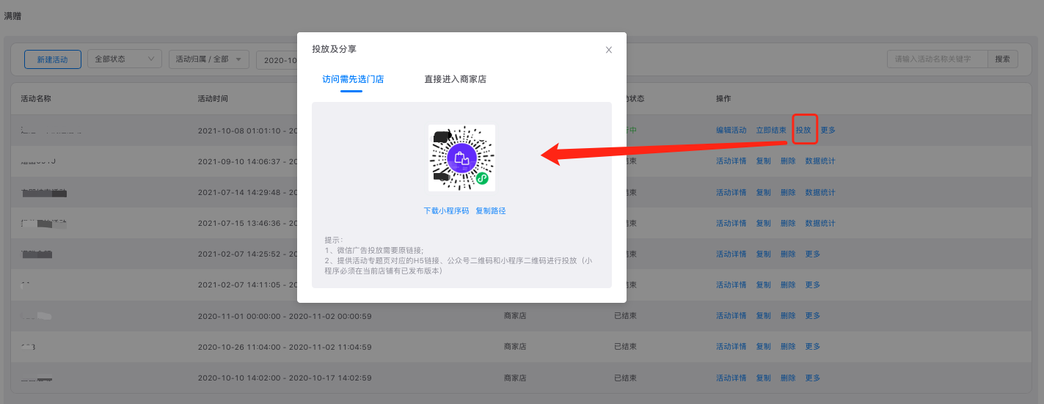Image resolution: width=1044 pixels, height=404 pixels.
Task: Open 数据统计 for the 2021-09-10 activity
Action: pyautogui.click(x=820, y=161)
